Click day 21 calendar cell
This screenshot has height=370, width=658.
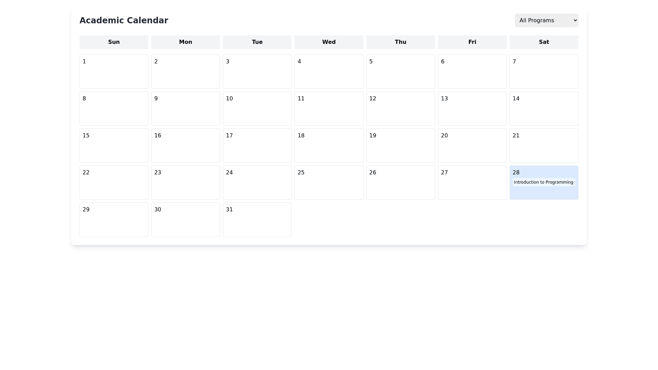544,146
